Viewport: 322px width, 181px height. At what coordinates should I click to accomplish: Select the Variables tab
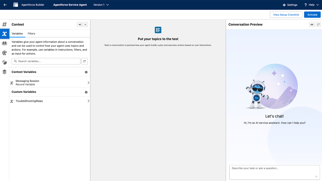(x=17, y=34)
